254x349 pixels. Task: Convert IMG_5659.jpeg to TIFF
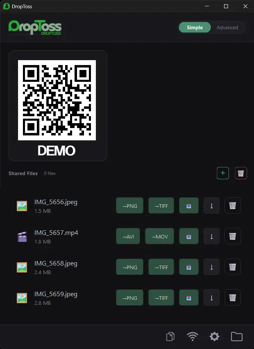[161, 297]
